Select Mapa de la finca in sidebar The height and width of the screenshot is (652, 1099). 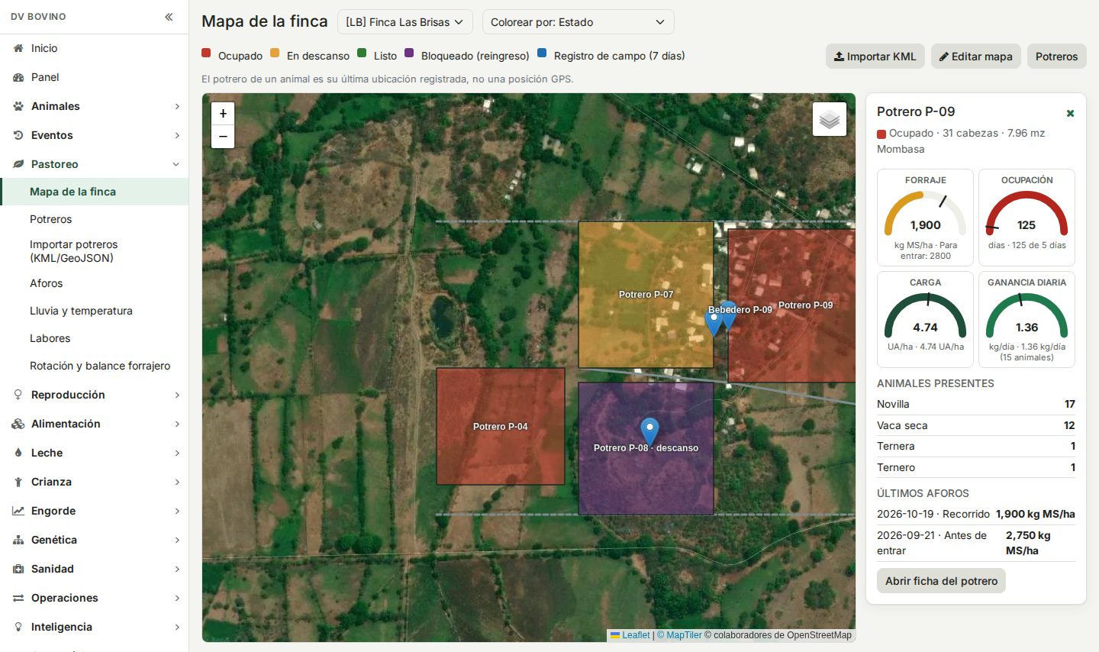pyautogui.click(x=95, y=192)
